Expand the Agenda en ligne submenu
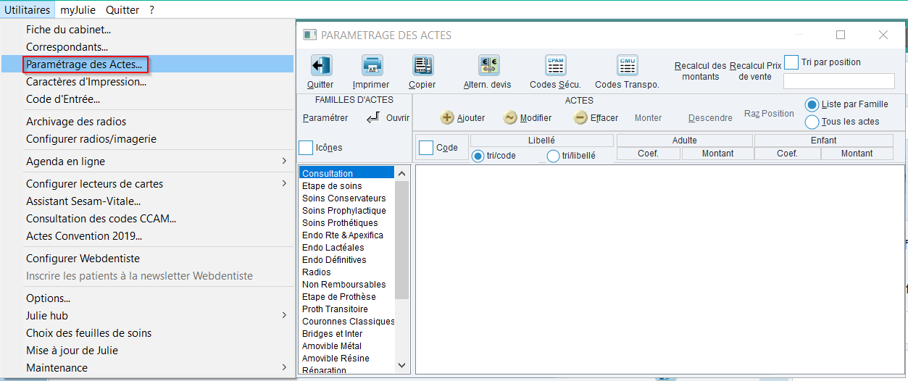 point(284,162)
